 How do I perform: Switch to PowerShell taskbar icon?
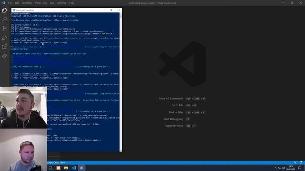pos(81,168)
